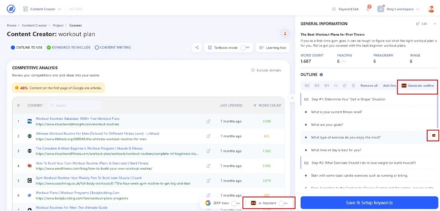Click AI icon beside exercise type question
Screen dimensions: 440x211
coord(433,136)
